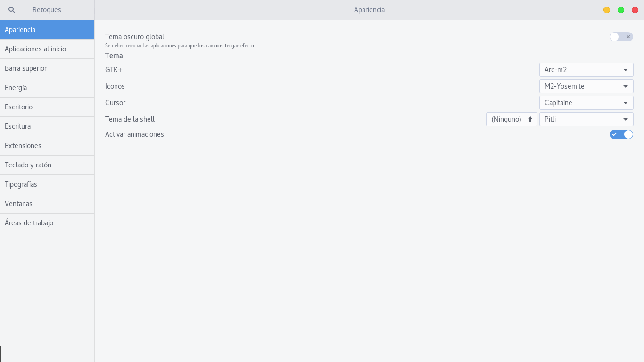Open the Cursor theme dropdown
This screenshot has width=644, height=362.
coord(586,103)
